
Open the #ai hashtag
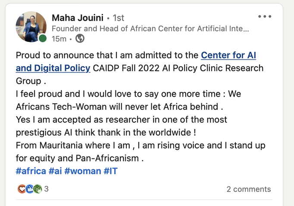55,171
